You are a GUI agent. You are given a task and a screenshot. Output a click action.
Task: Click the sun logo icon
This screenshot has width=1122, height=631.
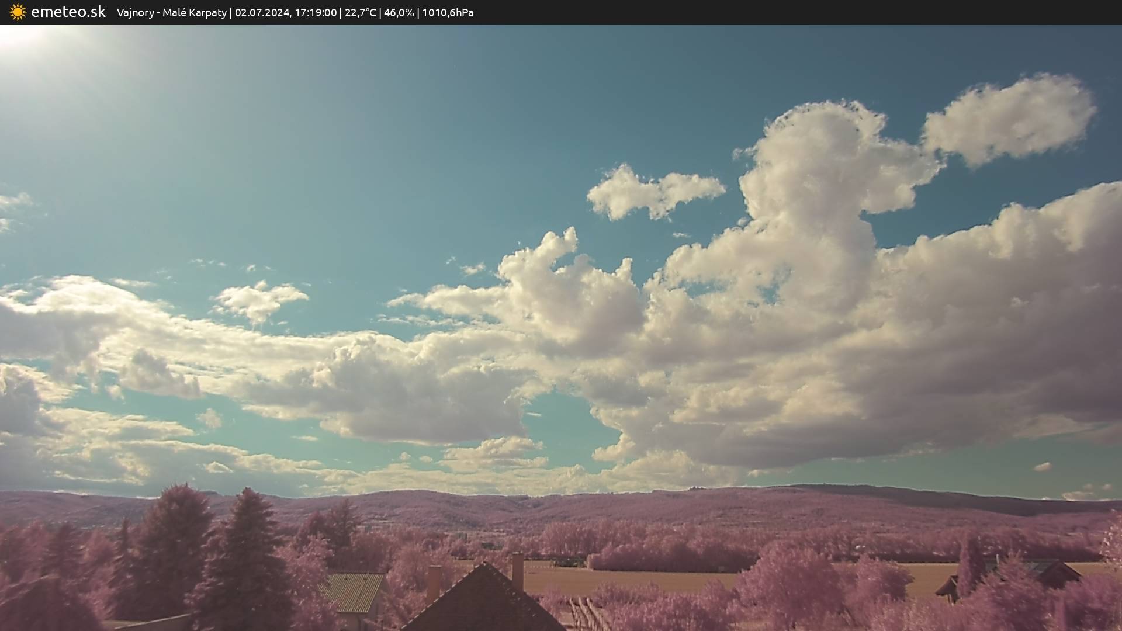18,12
